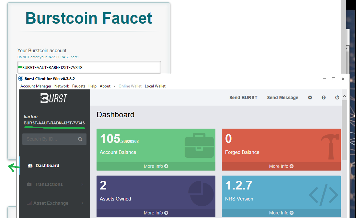356x218 pixels.
Task: Click the 1.2.7 NRS version value
Action: 239,185
